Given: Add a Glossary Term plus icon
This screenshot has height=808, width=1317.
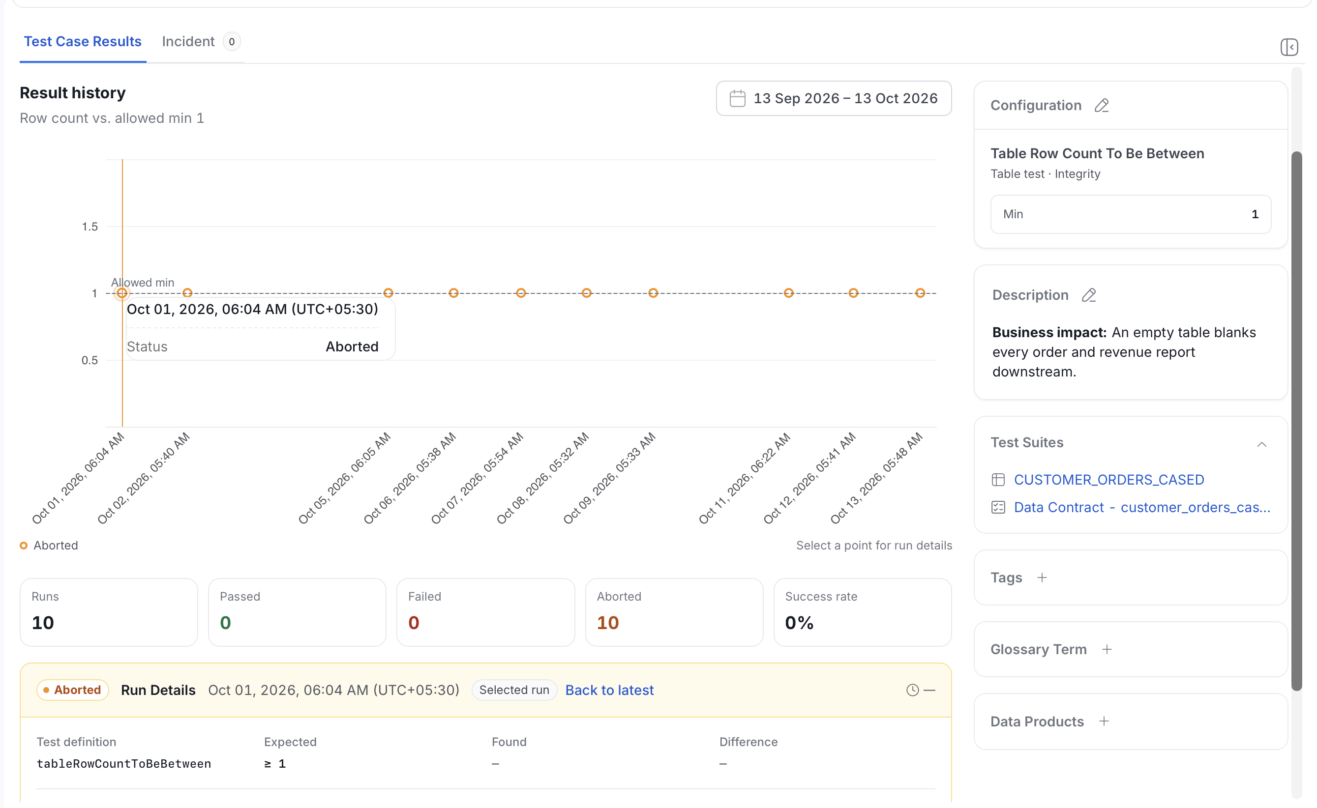Looking at the screenshot, I should 1107,649.
